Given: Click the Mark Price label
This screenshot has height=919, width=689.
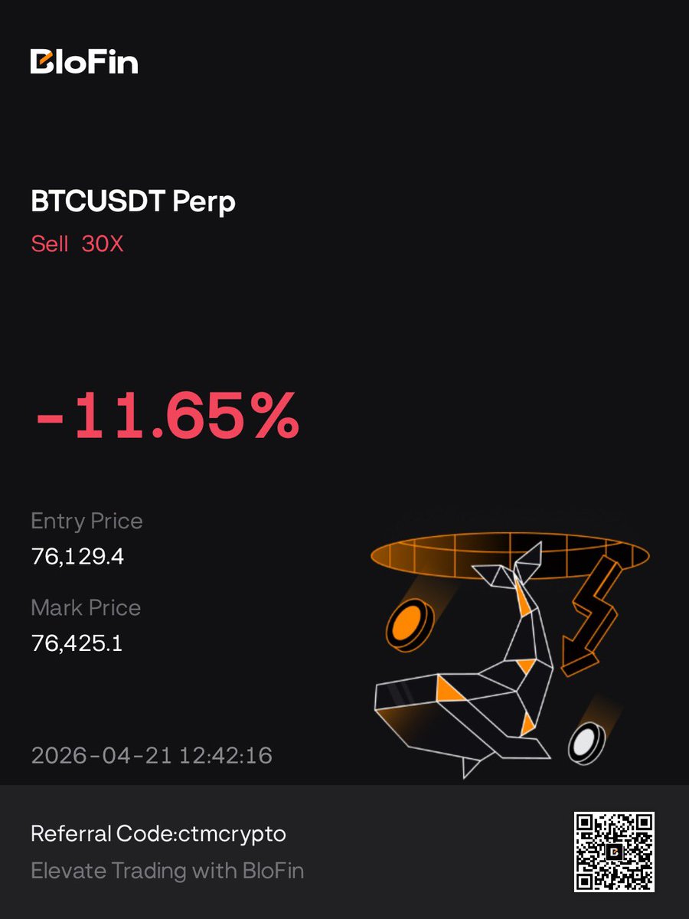Looking at the screenshot, I should (x=86, y=607).
